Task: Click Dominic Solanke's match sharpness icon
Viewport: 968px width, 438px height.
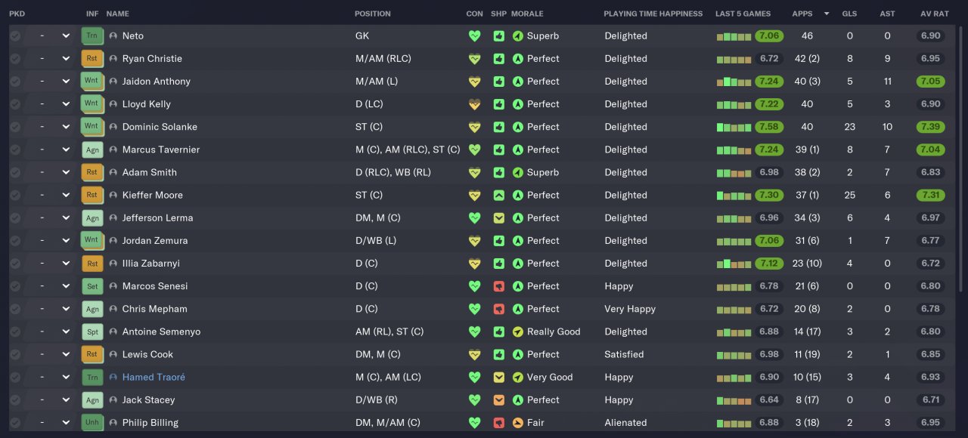Action: click(x=499, y=127)
